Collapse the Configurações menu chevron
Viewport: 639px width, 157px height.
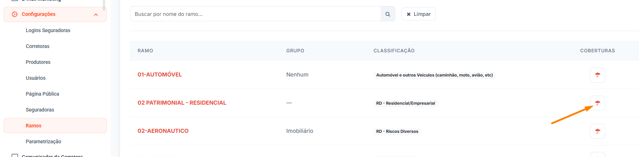[x=96, y=14]
